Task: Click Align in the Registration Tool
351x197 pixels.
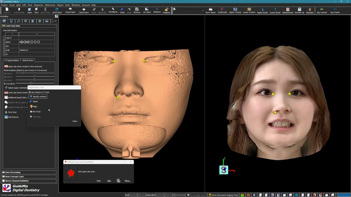Action: 33,106
